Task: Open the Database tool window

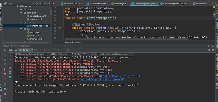Action: tap(217, 24)
